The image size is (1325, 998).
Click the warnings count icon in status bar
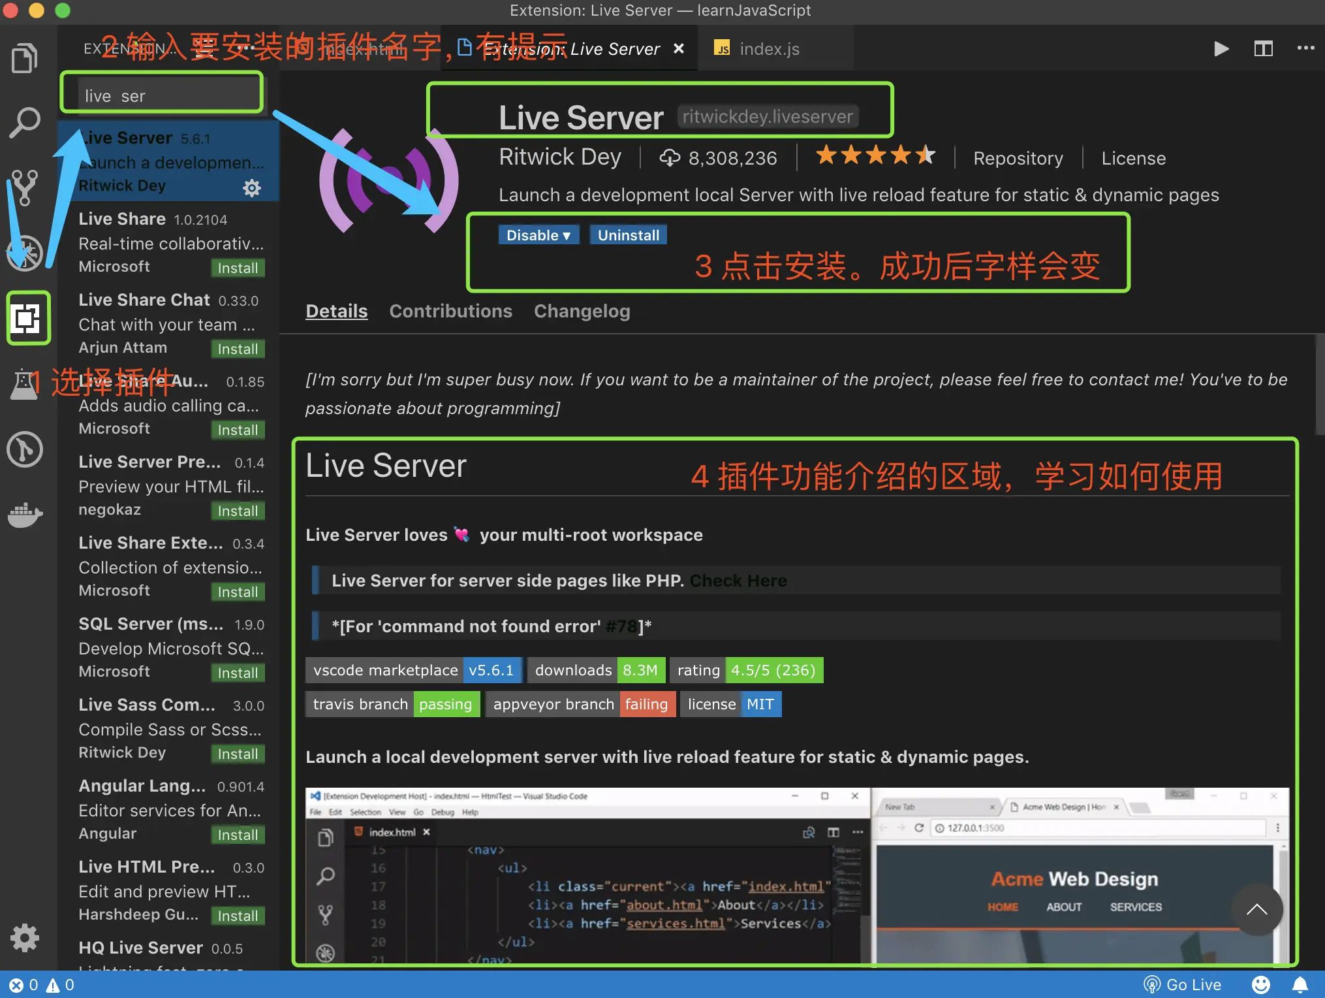(52, 985)
